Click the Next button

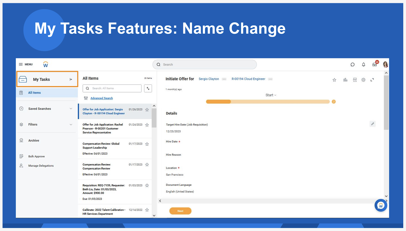(x=180, y=211)
